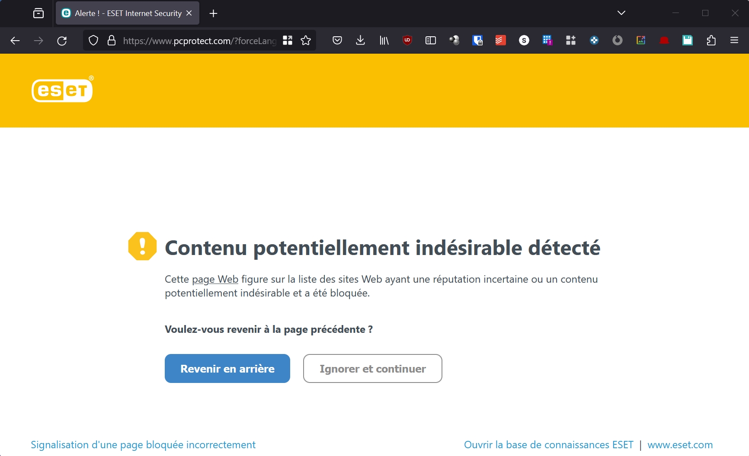Toggle the Firefox sidebar icon

click(x=431, y=41)
